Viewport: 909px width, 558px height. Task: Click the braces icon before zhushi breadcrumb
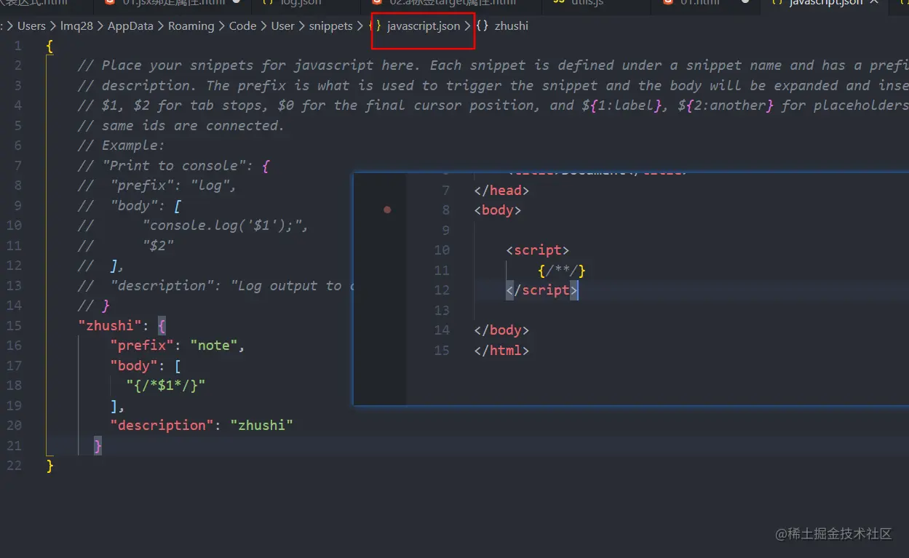(482, 25)
